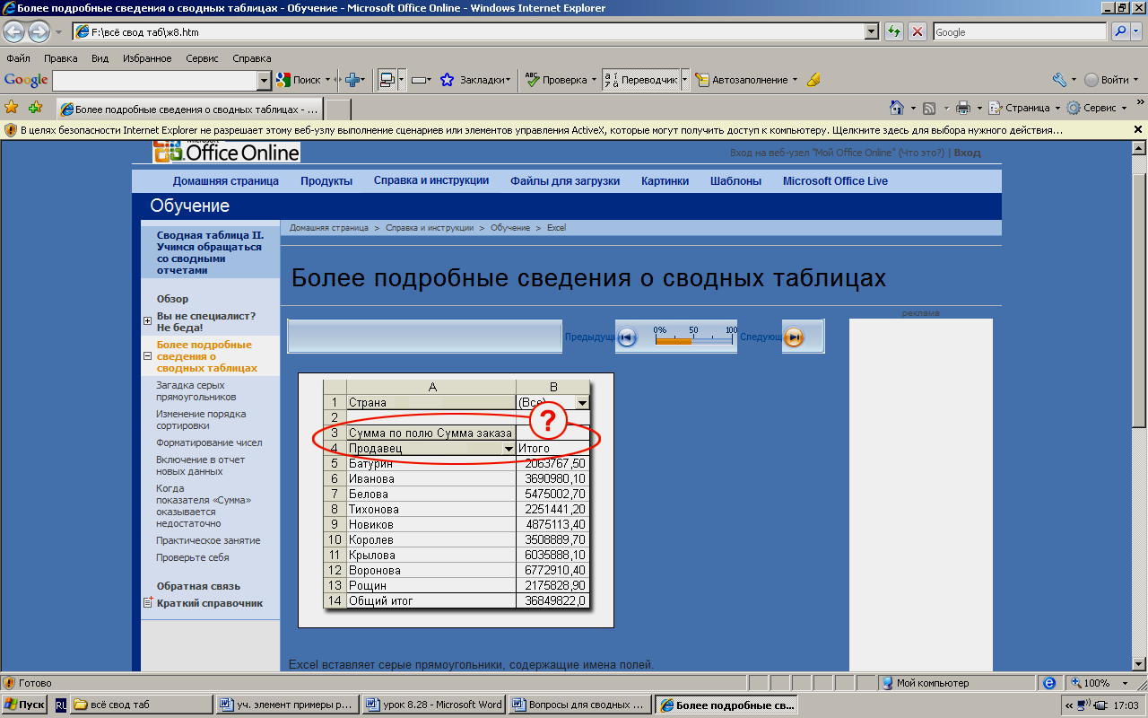Image resolution: width=1148 pixels, height=718 pixels.
Task: Click the IE Back navigation arrow
Action: click(14, 31)
